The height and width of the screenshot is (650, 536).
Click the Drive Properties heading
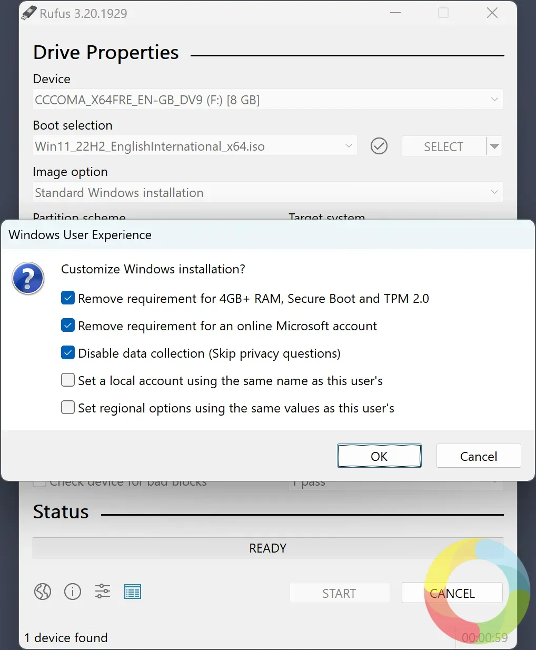tap(106, 53)
